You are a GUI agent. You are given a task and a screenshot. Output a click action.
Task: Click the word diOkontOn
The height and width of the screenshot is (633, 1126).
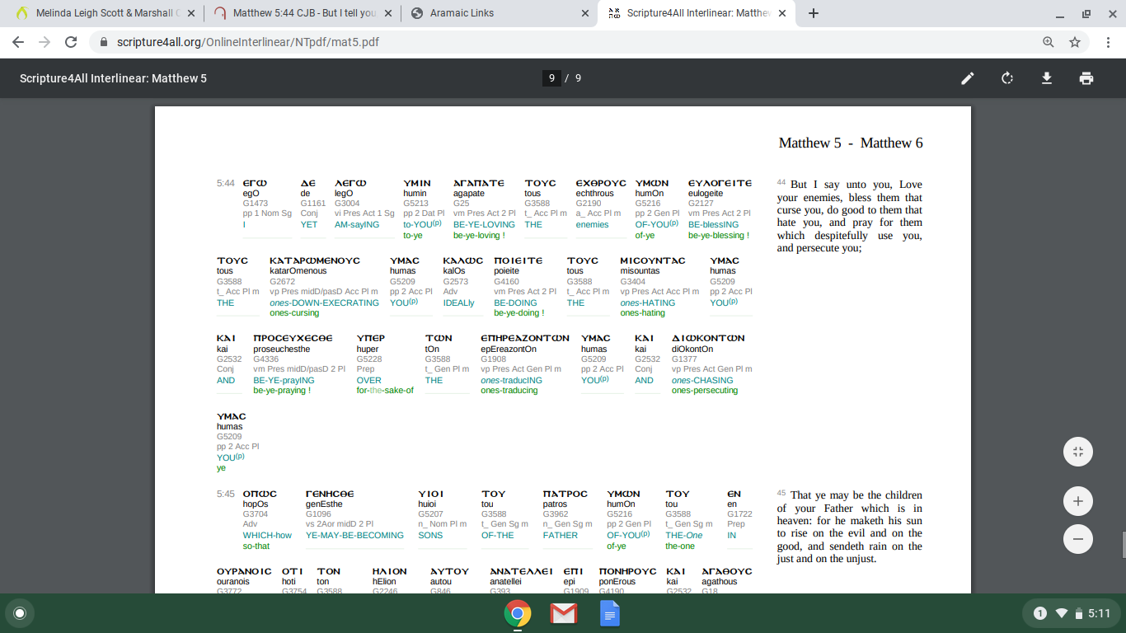coord(692,349)
